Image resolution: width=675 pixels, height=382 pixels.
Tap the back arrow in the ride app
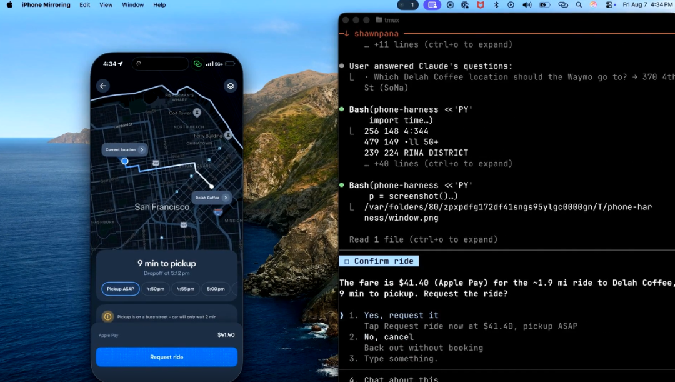103,86
